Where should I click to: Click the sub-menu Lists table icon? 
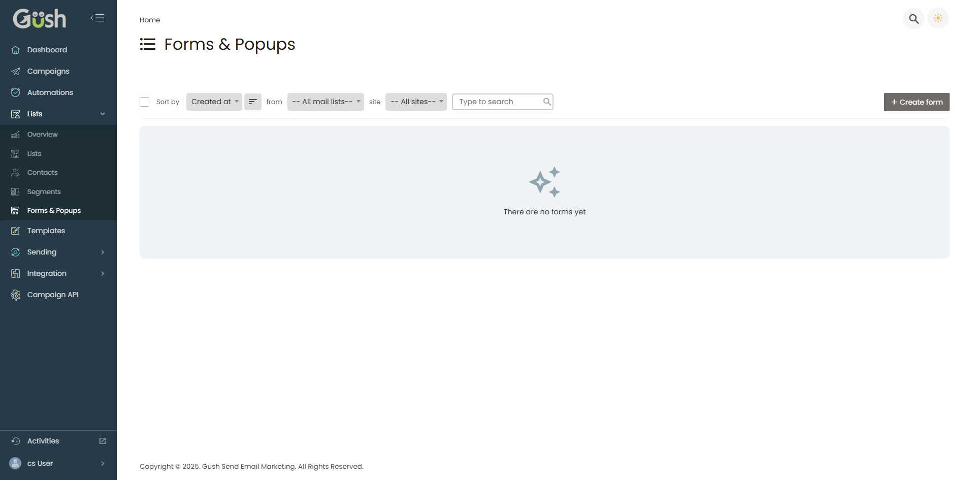(15, 153)
